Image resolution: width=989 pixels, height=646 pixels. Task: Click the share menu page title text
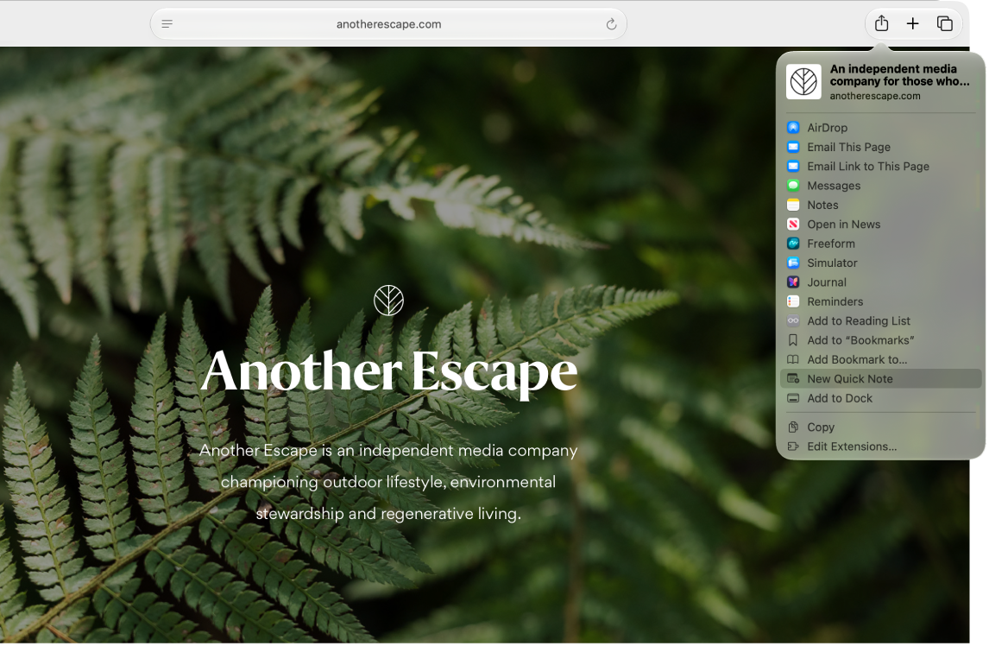(901, 75)
